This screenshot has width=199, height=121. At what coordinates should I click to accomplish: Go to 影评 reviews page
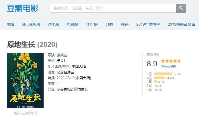[x=125, y=24]
